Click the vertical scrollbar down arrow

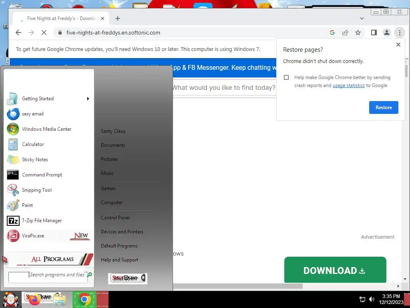pyautogui.click(x=405, y=279)
